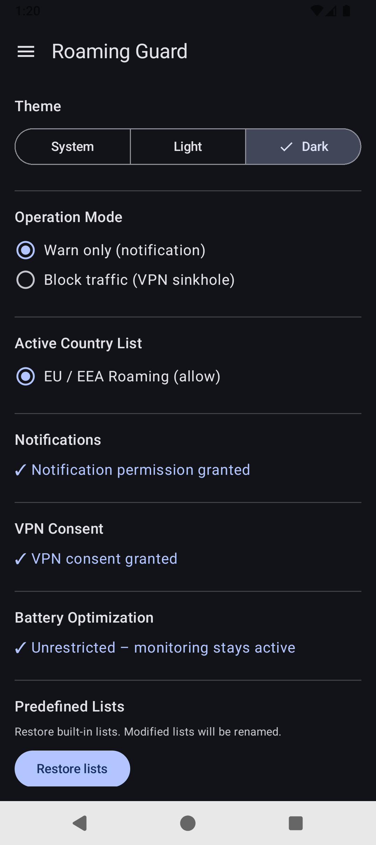Switch theme to System

point(72,147)
